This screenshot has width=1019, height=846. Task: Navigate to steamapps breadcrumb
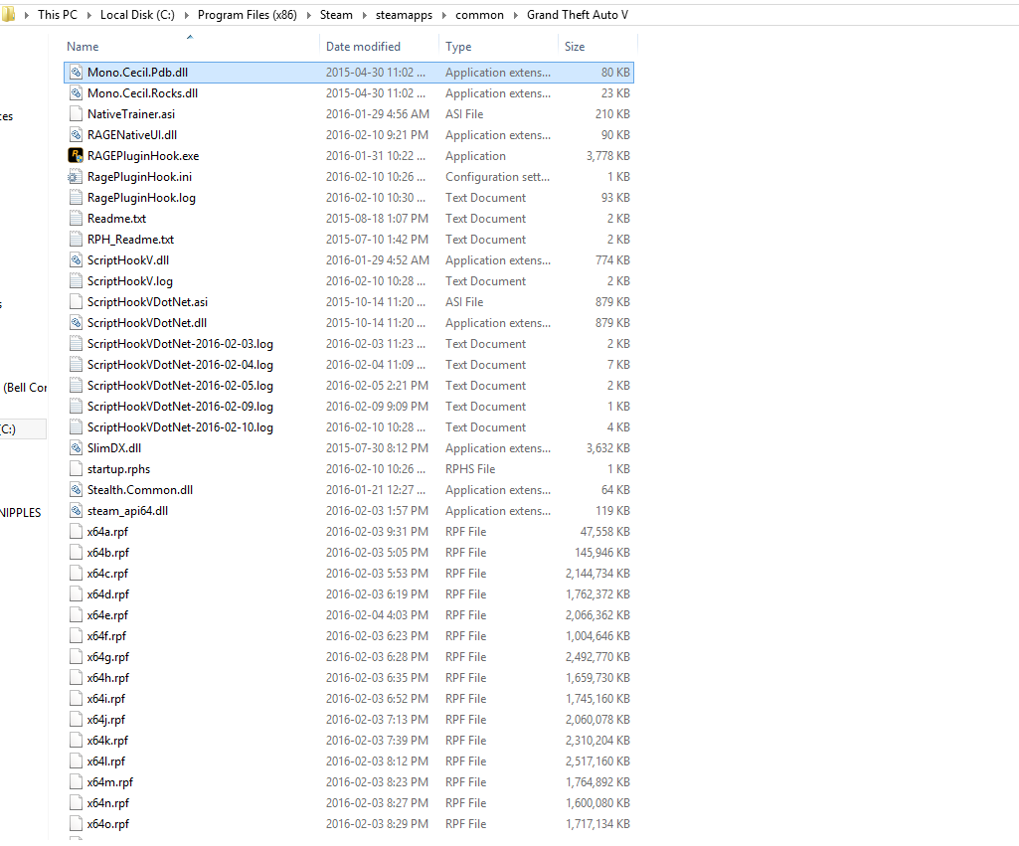click(404, 14)
